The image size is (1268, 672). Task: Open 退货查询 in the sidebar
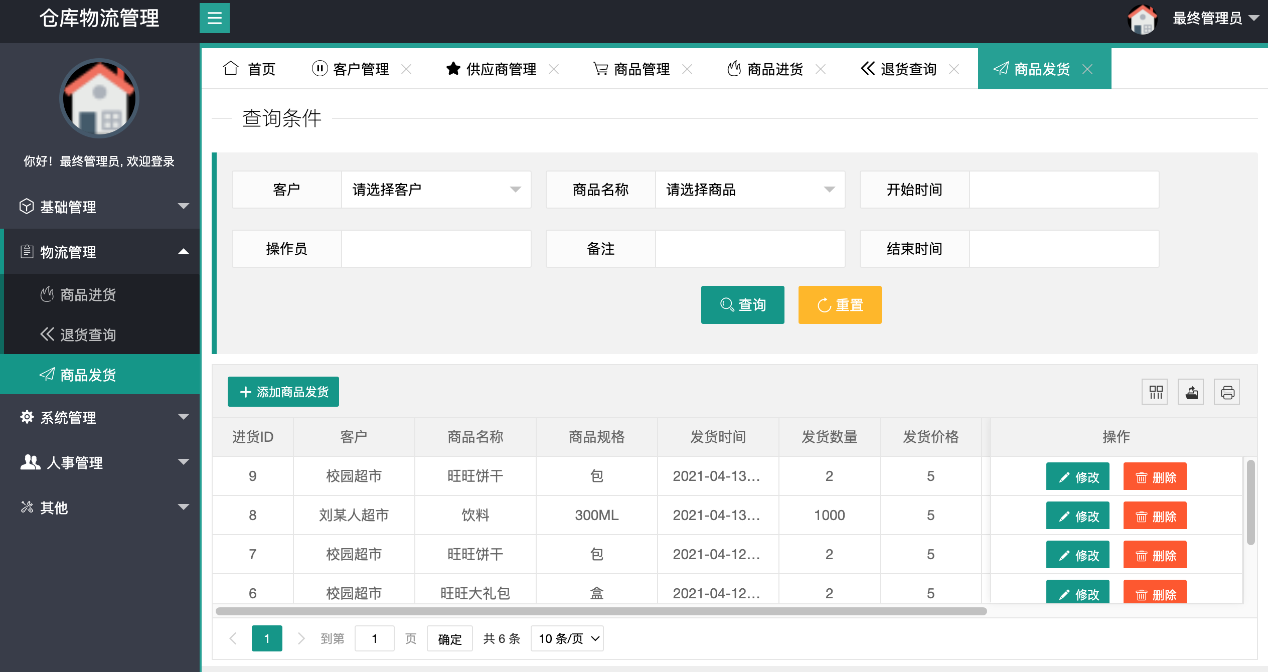point(100,334)
